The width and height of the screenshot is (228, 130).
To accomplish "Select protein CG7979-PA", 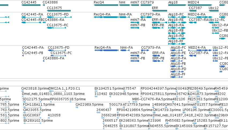I will 145,50.
